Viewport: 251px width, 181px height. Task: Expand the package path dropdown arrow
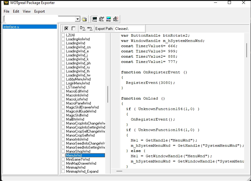click(x=77, y=19)
